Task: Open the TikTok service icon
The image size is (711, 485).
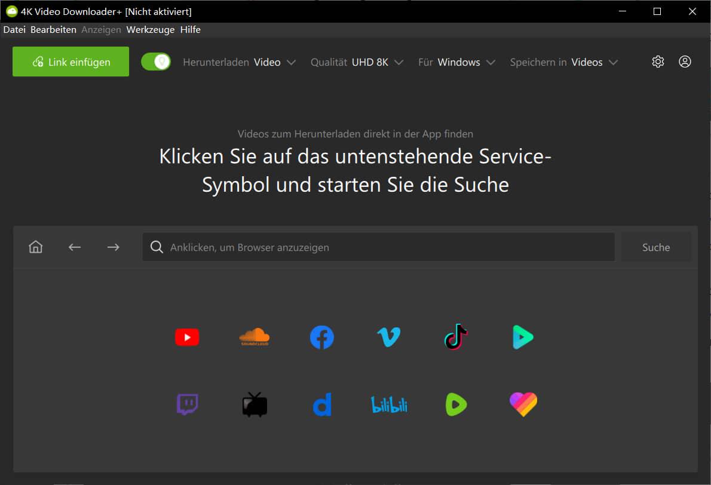Action: click(x=456, y=337)
